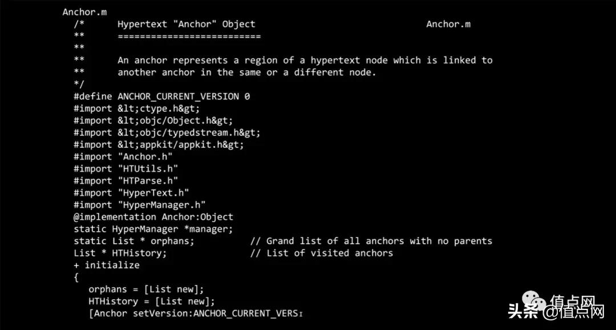Click the '#import "HTUtils.h"' line
This screenshot has width=616, height=330.
pos(126,168)
